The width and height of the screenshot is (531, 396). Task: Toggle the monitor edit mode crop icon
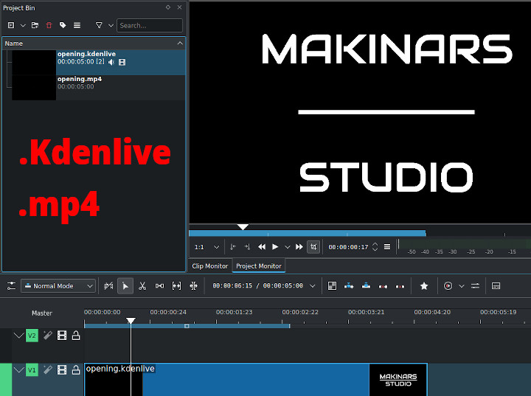313,247
